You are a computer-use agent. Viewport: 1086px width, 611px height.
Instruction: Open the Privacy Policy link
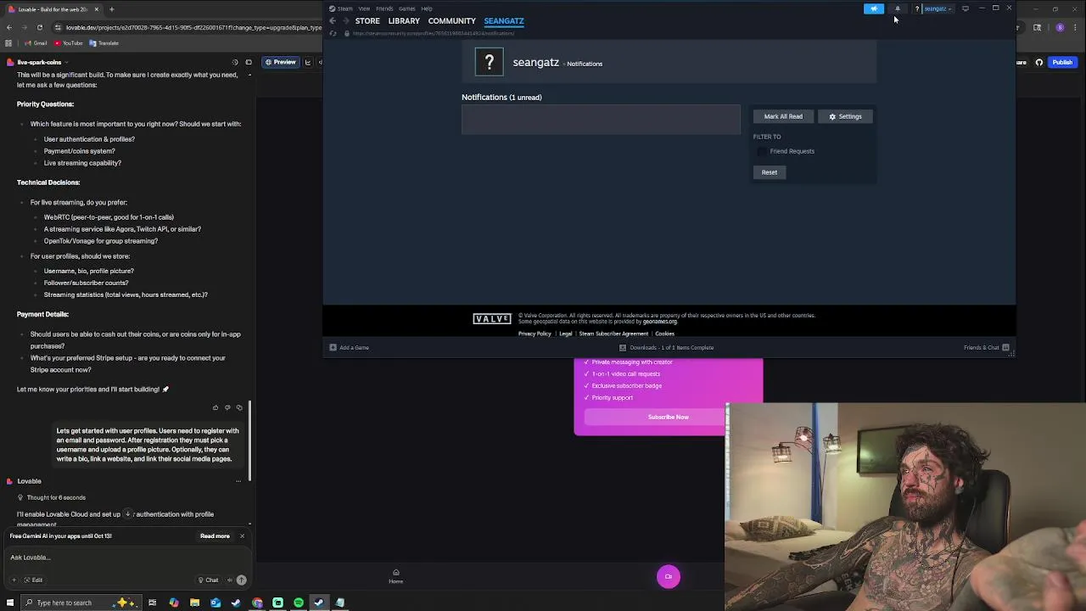pyautogui.click(x=535, y=334)
